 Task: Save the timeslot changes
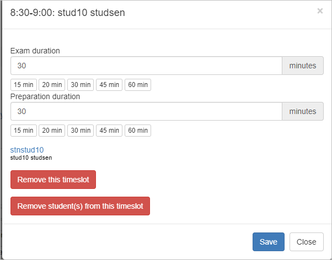pyautogui.click(x=269, y=242)
